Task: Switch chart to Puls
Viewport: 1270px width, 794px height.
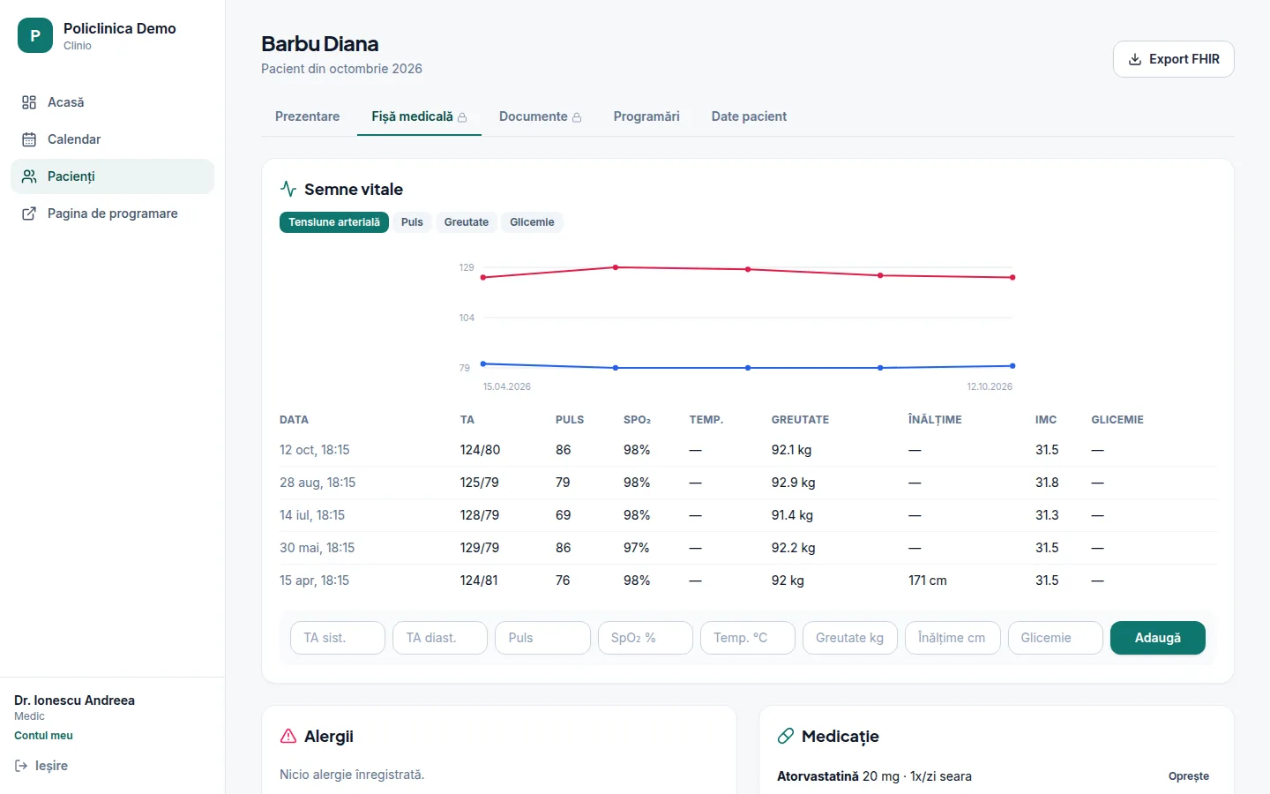Action: [x=412, y=222]
